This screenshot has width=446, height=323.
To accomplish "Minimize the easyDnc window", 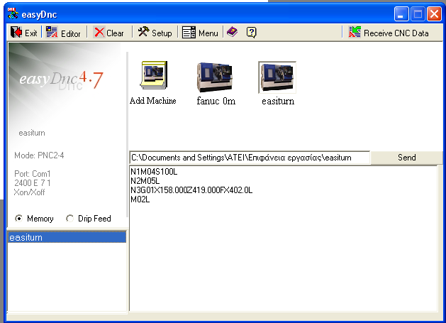I will [x=401, y=13].
